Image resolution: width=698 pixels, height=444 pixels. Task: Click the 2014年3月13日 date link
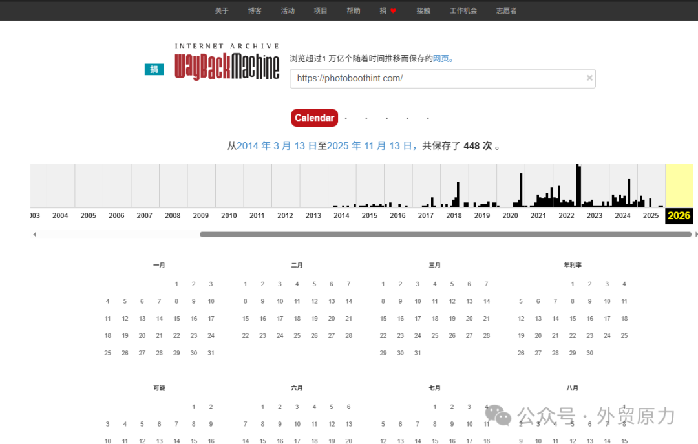click(278, 145)
